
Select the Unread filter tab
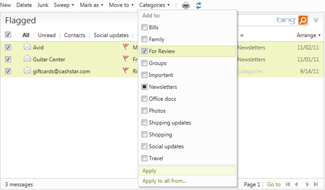[x=47, y=35]
